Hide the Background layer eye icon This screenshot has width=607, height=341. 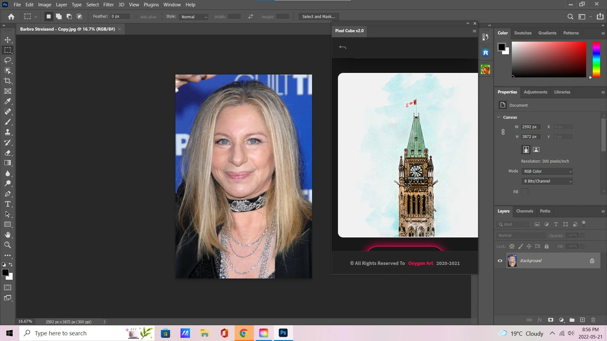point(500,261)
